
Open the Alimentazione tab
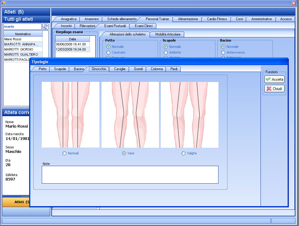tap(188, 19)
